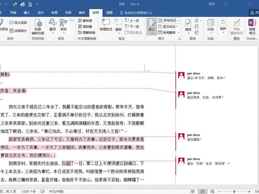Click the 告诉我你想要做什么 search box

coord(136,13)
